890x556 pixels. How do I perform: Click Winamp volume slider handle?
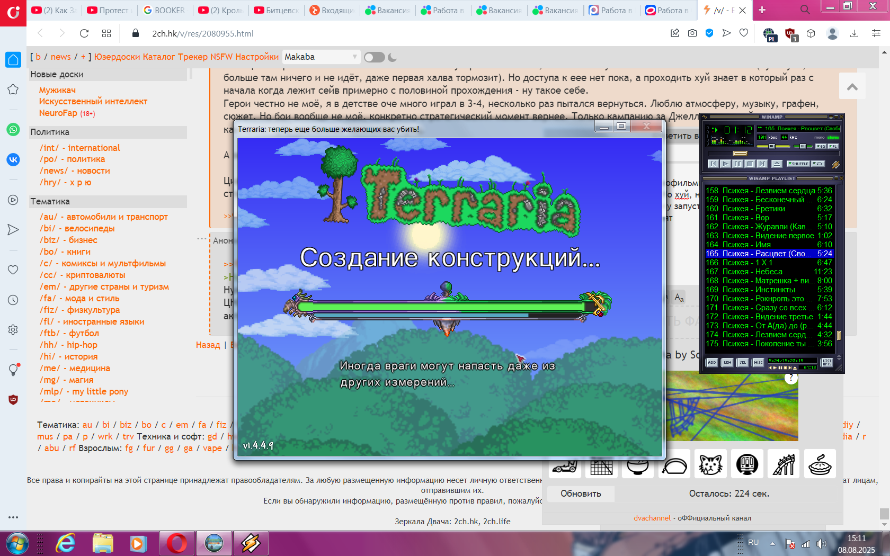pyautogui.click(x=772, y=146)
